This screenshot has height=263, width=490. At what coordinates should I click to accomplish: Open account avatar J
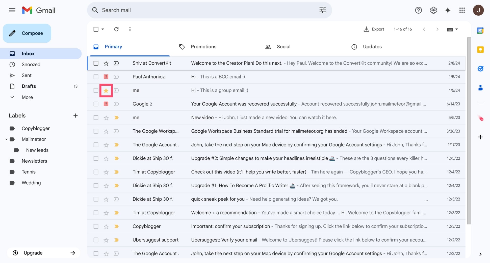pos(478,10)
